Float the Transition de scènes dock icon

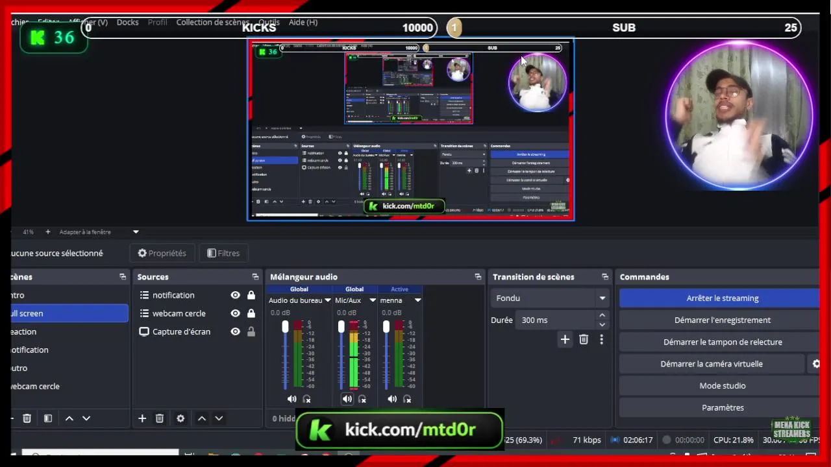(605, 277)
